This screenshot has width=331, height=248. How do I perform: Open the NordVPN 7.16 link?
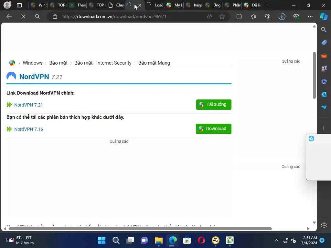pyautogui.click(x=28, y=129)
